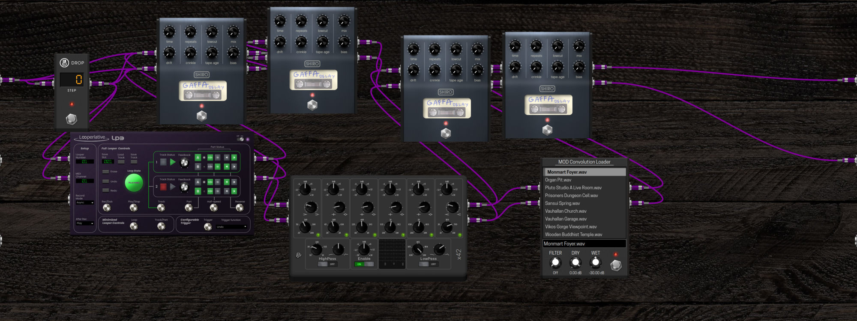Image resolution: width=857 pixels, height=321 pixels.
Task: Stomp the Trigger footswitch
Action: click(208, 227)
